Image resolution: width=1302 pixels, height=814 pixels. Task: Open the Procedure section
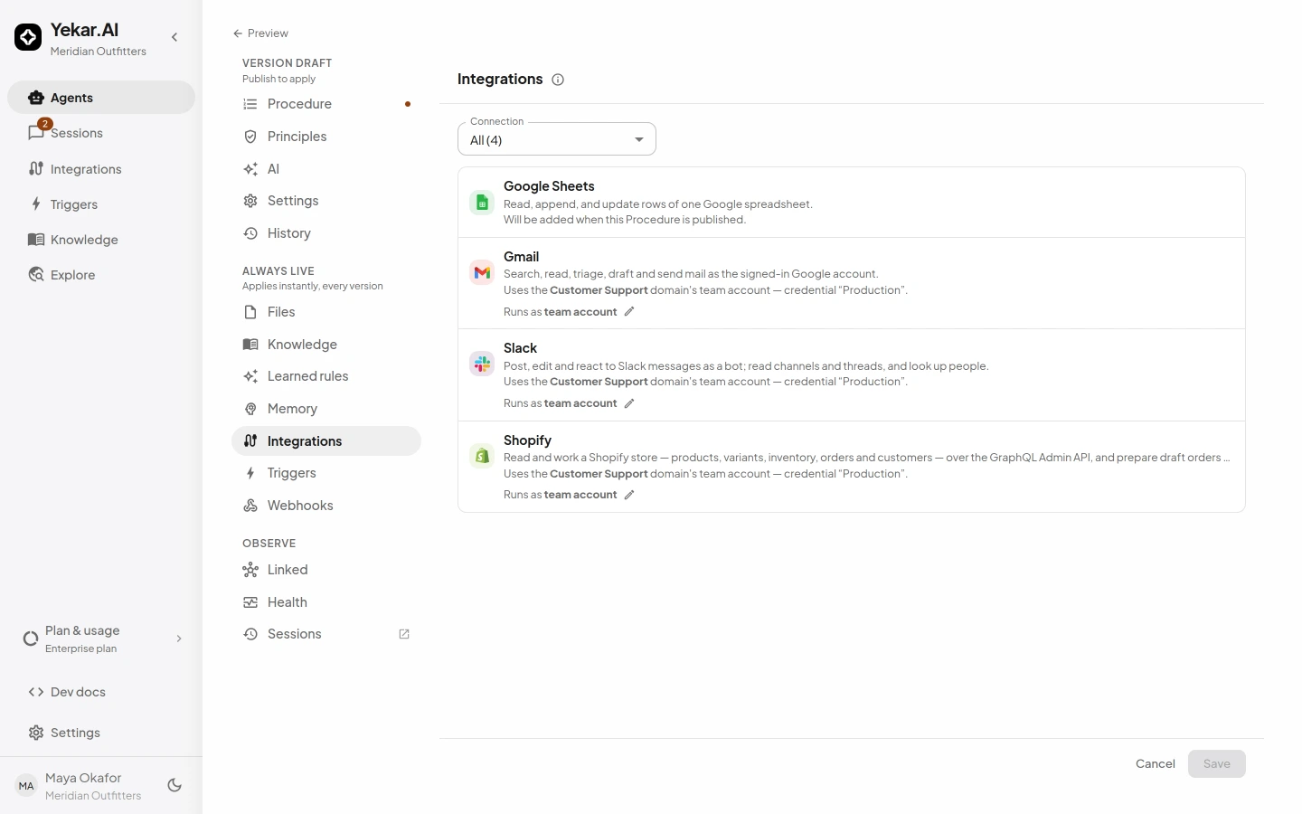326,104
